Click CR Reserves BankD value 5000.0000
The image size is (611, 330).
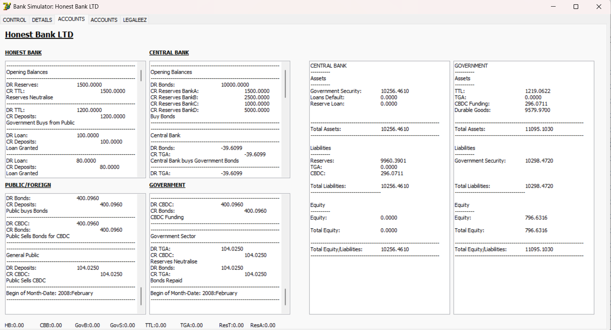257,110
